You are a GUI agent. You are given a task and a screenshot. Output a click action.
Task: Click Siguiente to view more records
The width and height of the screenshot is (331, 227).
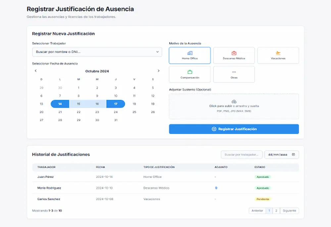pyautogui.click(x=289, y=211)
